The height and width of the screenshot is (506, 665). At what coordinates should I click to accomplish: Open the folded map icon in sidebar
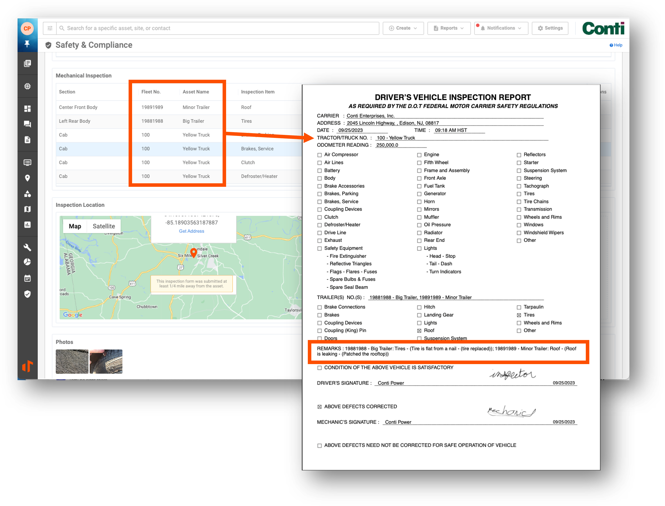point(27,209)
